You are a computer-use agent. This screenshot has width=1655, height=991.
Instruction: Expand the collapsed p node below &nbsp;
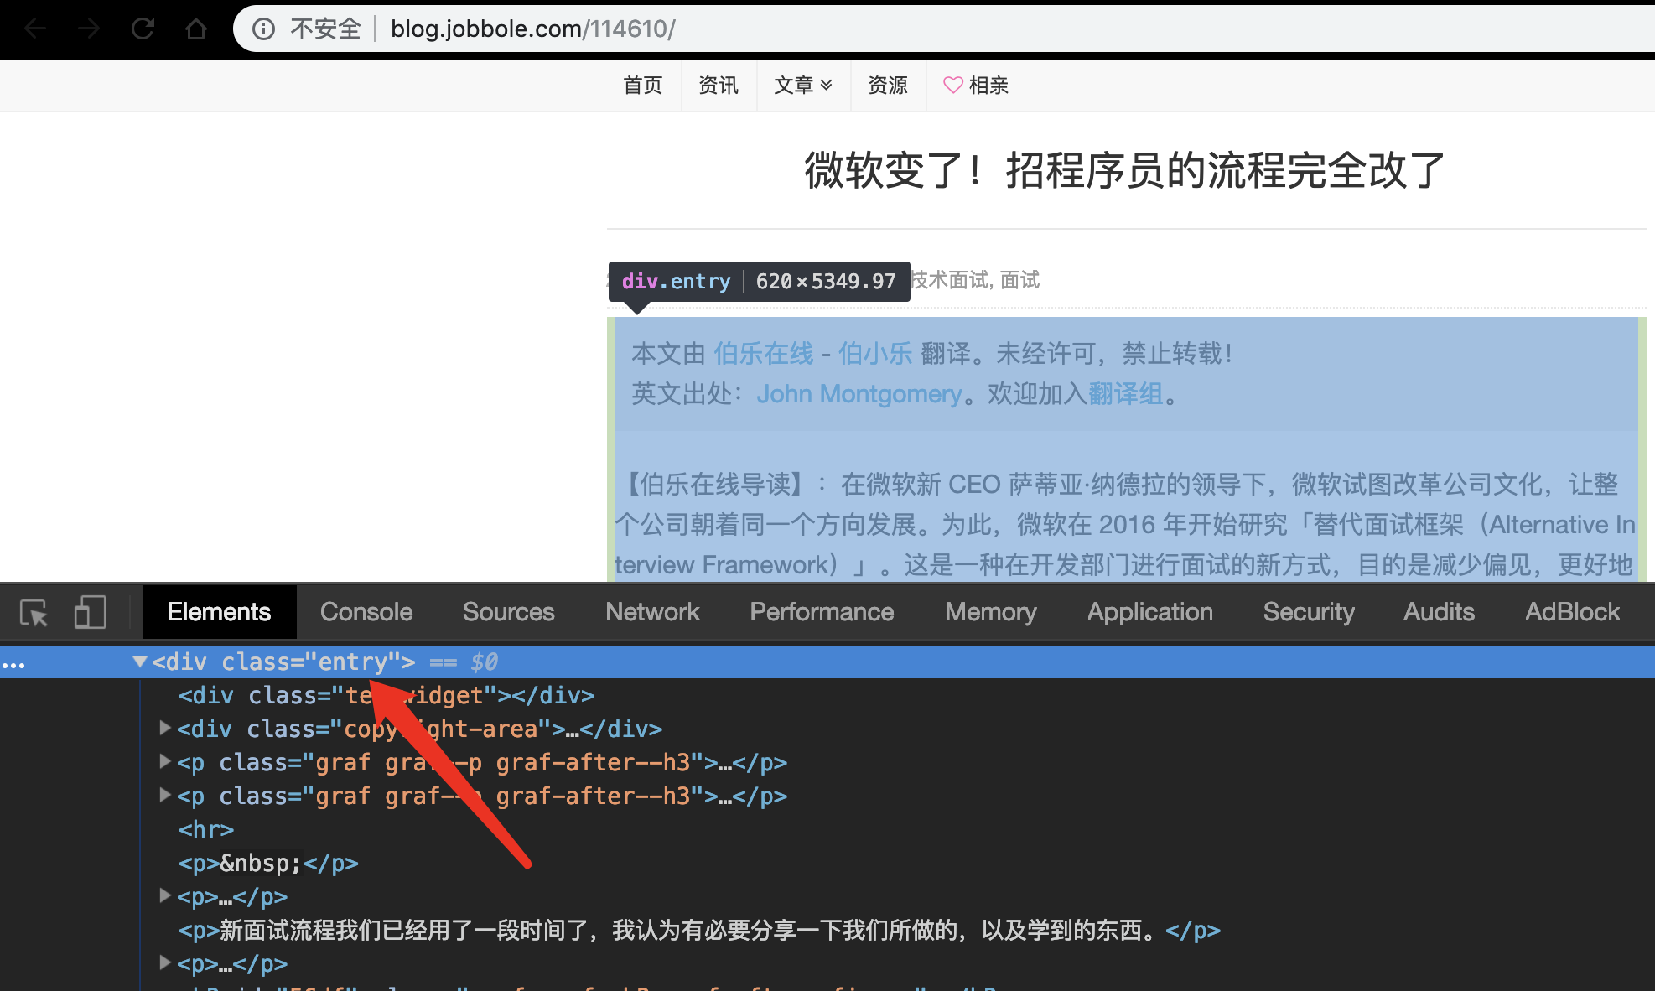[x=165, y=895]
